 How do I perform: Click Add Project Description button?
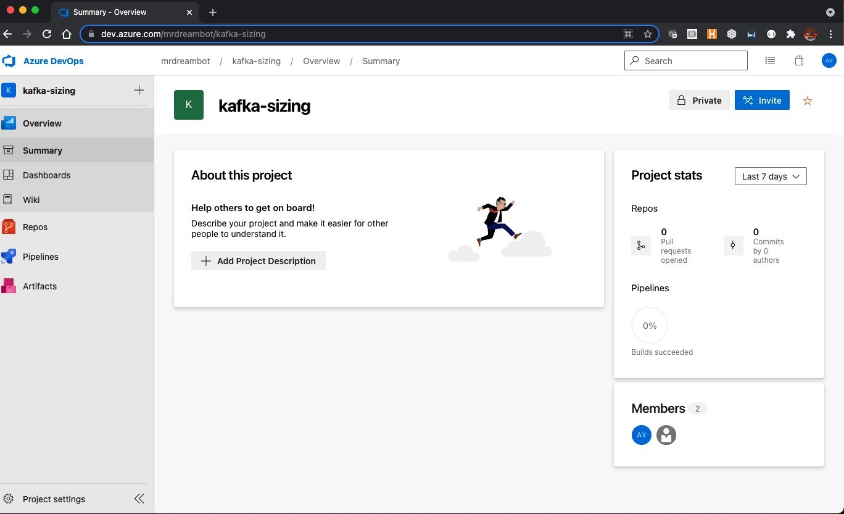[259, 260]
